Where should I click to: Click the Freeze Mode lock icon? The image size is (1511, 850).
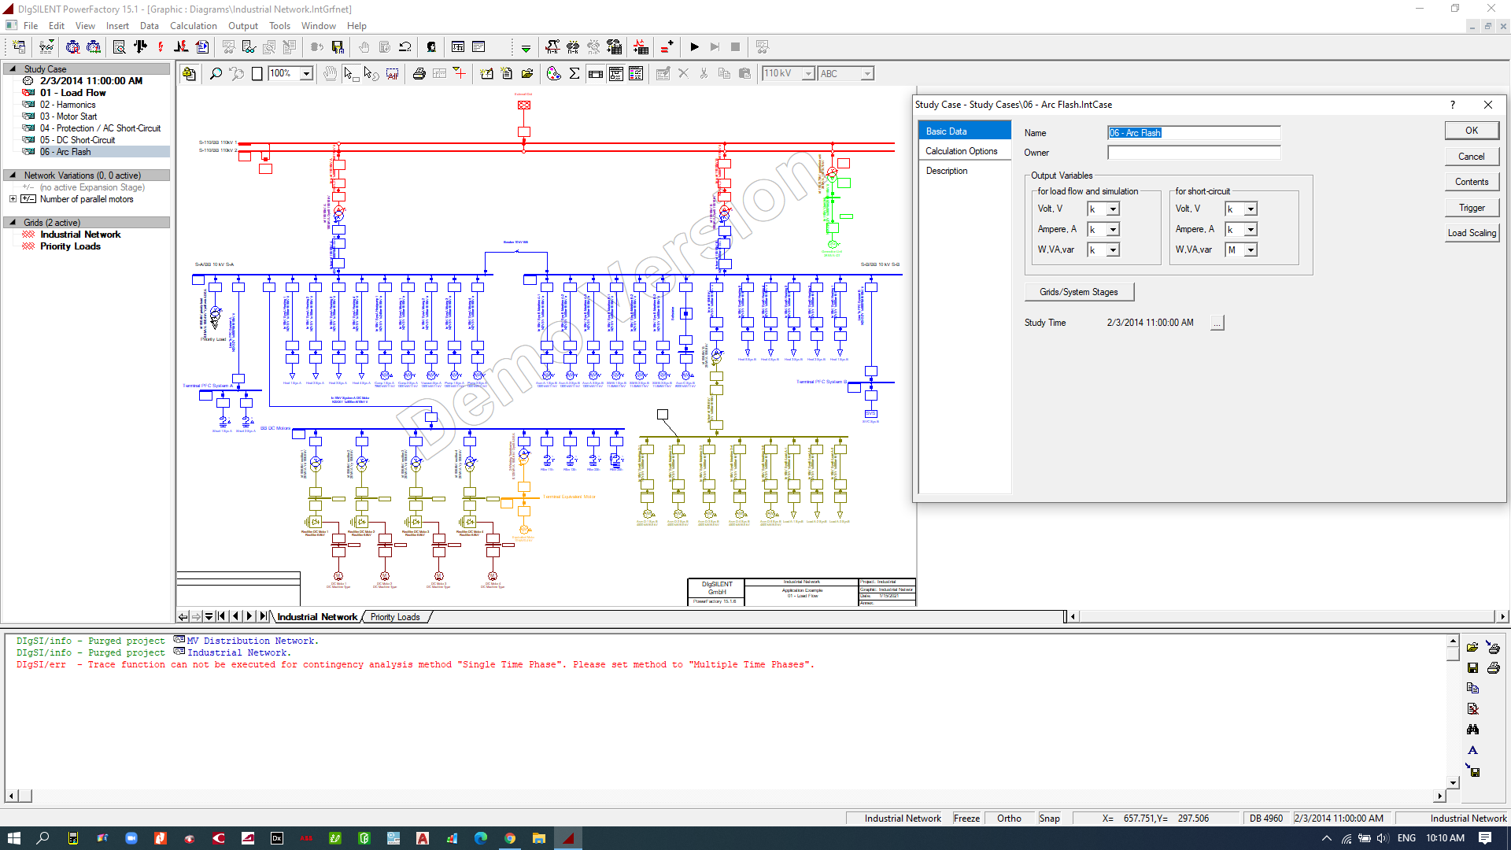(189, 74)
